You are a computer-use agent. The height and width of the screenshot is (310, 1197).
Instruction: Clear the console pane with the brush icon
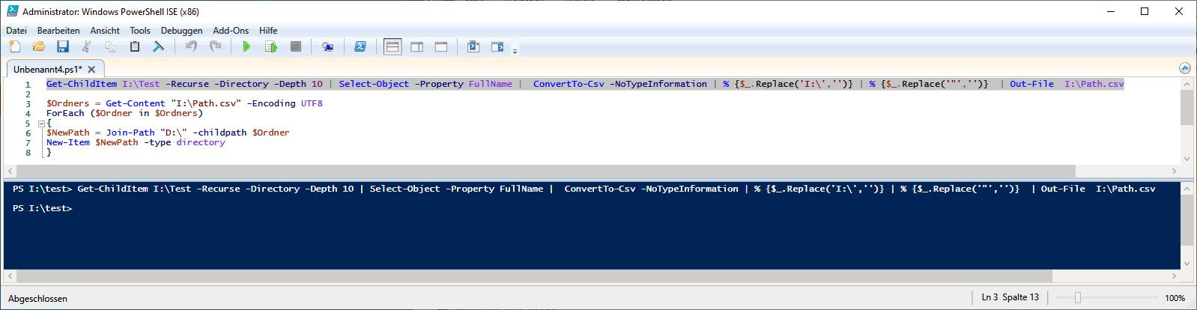coord(159,46)
